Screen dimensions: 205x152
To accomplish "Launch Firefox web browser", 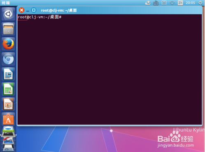I will pyautogui.click(x=8, y=44).
